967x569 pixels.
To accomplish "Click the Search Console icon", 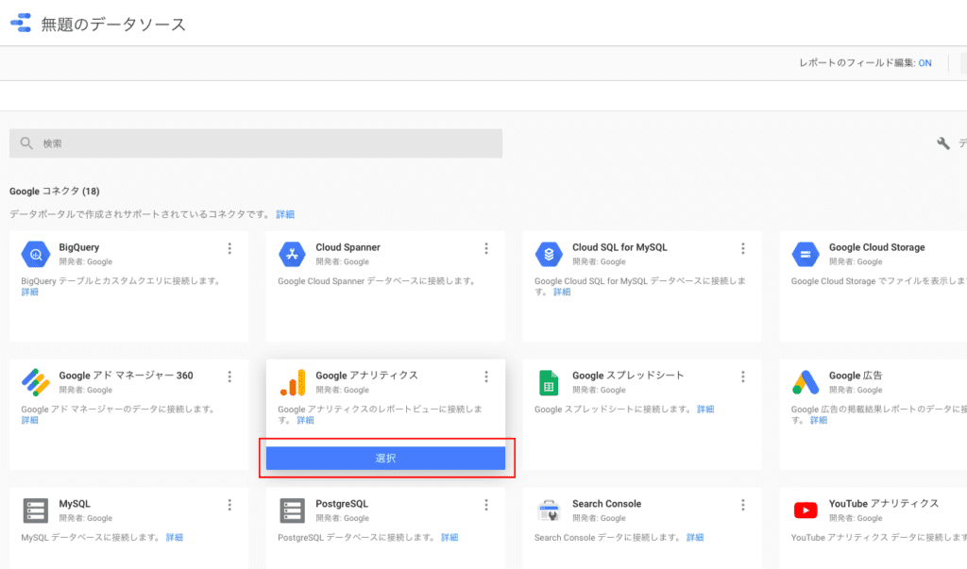I will pyautogui.click(x=549, y=511).
